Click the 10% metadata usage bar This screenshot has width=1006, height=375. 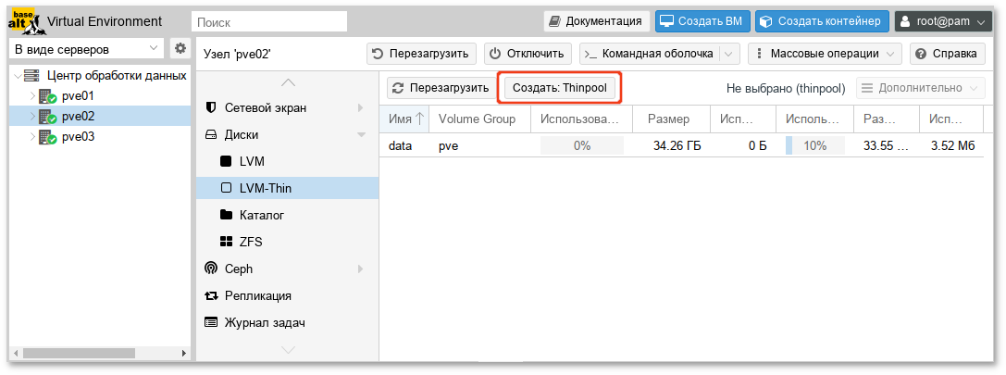(x=815, y=145)
